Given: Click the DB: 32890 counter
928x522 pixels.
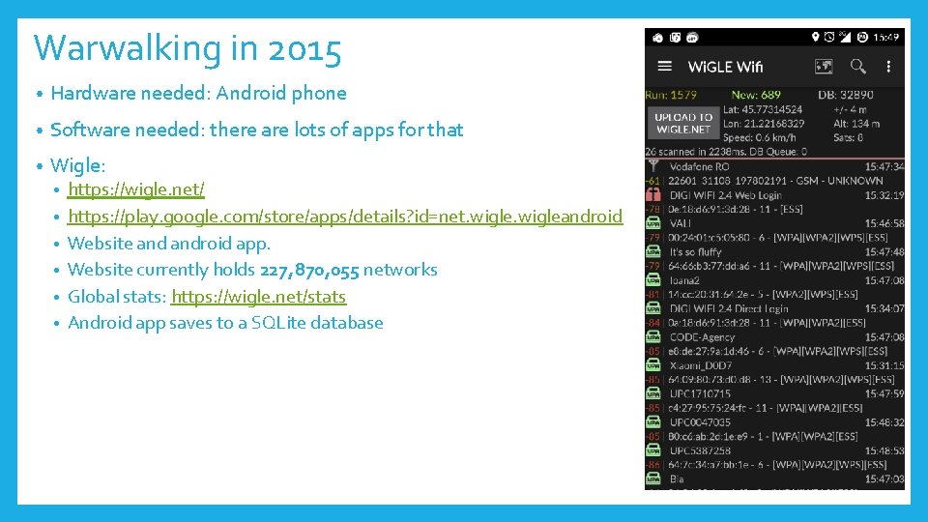Looking at the screenshot, I should [x=845, y=95].
